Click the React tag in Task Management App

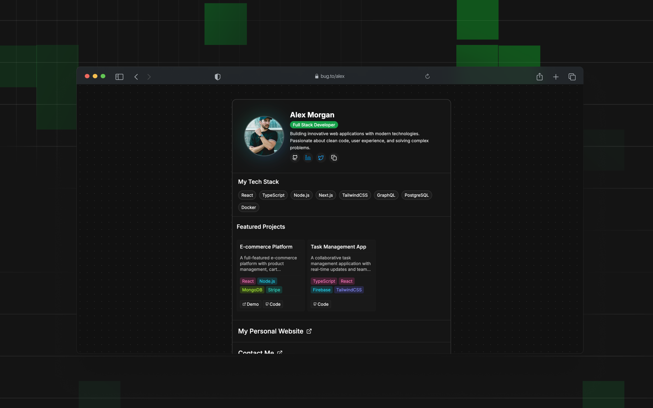(x=346, y=281)
